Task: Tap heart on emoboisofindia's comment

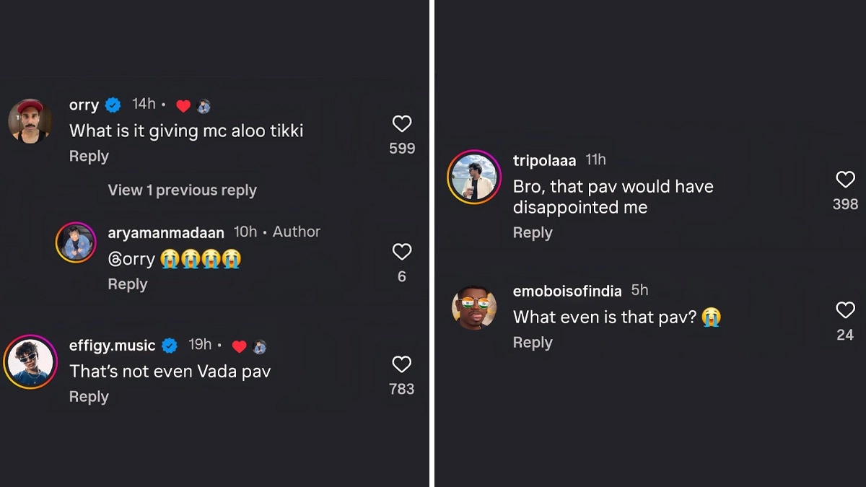Action: tap(845, 310)
